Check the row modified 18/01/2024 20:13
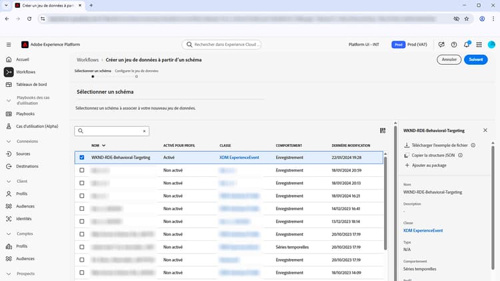 82,183
